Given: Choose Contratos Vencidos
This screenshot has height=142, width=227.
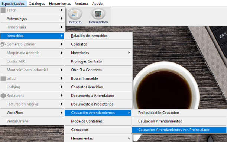Looking at the screenshot, I should (98, 87).
